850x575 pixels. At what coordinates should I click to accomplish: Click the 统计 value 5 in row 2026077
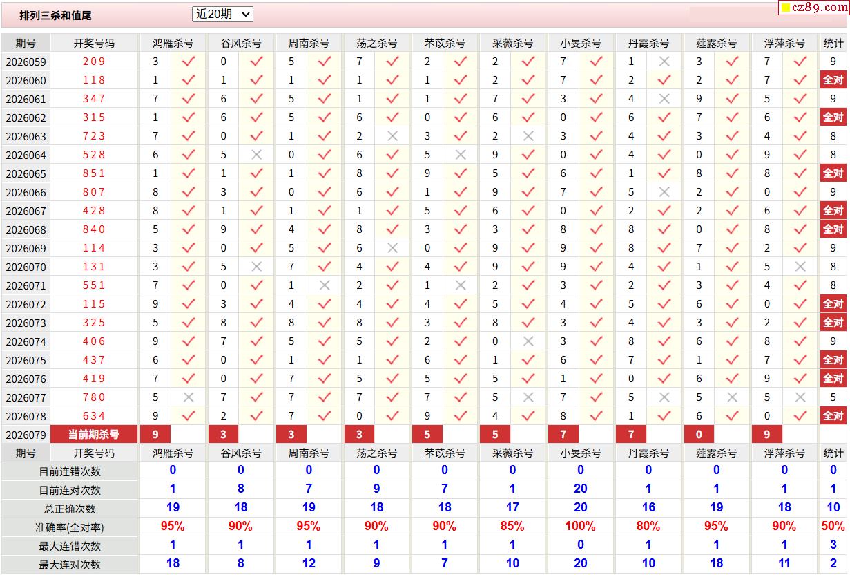click(833, 397)
